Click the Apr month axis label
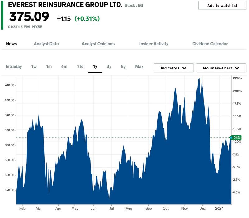The height and width of the screenshot is (218, 249). (58, 208)
